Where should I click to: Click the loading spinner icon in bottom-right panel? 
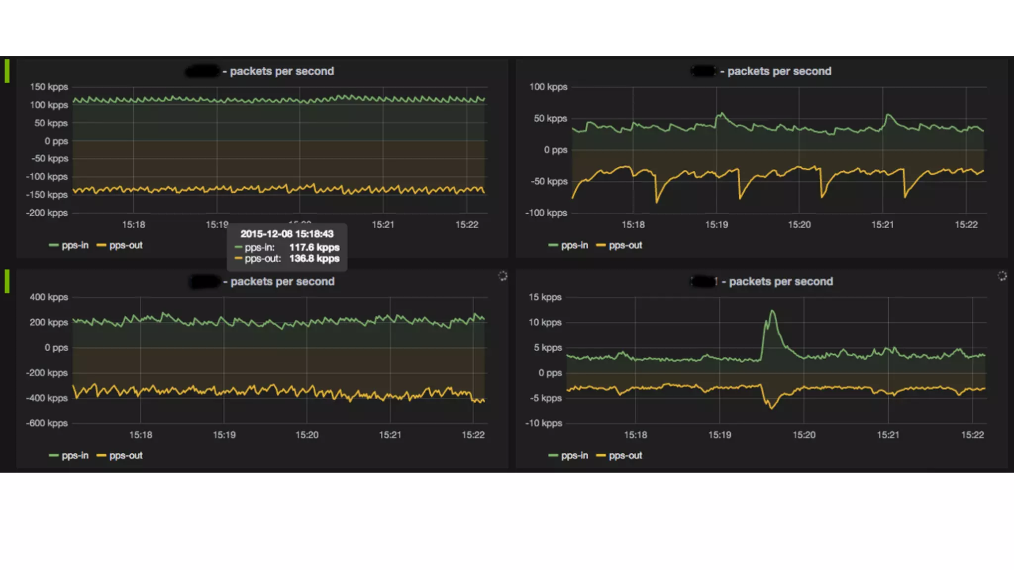pyautogui.click(x=1002, y=276)
